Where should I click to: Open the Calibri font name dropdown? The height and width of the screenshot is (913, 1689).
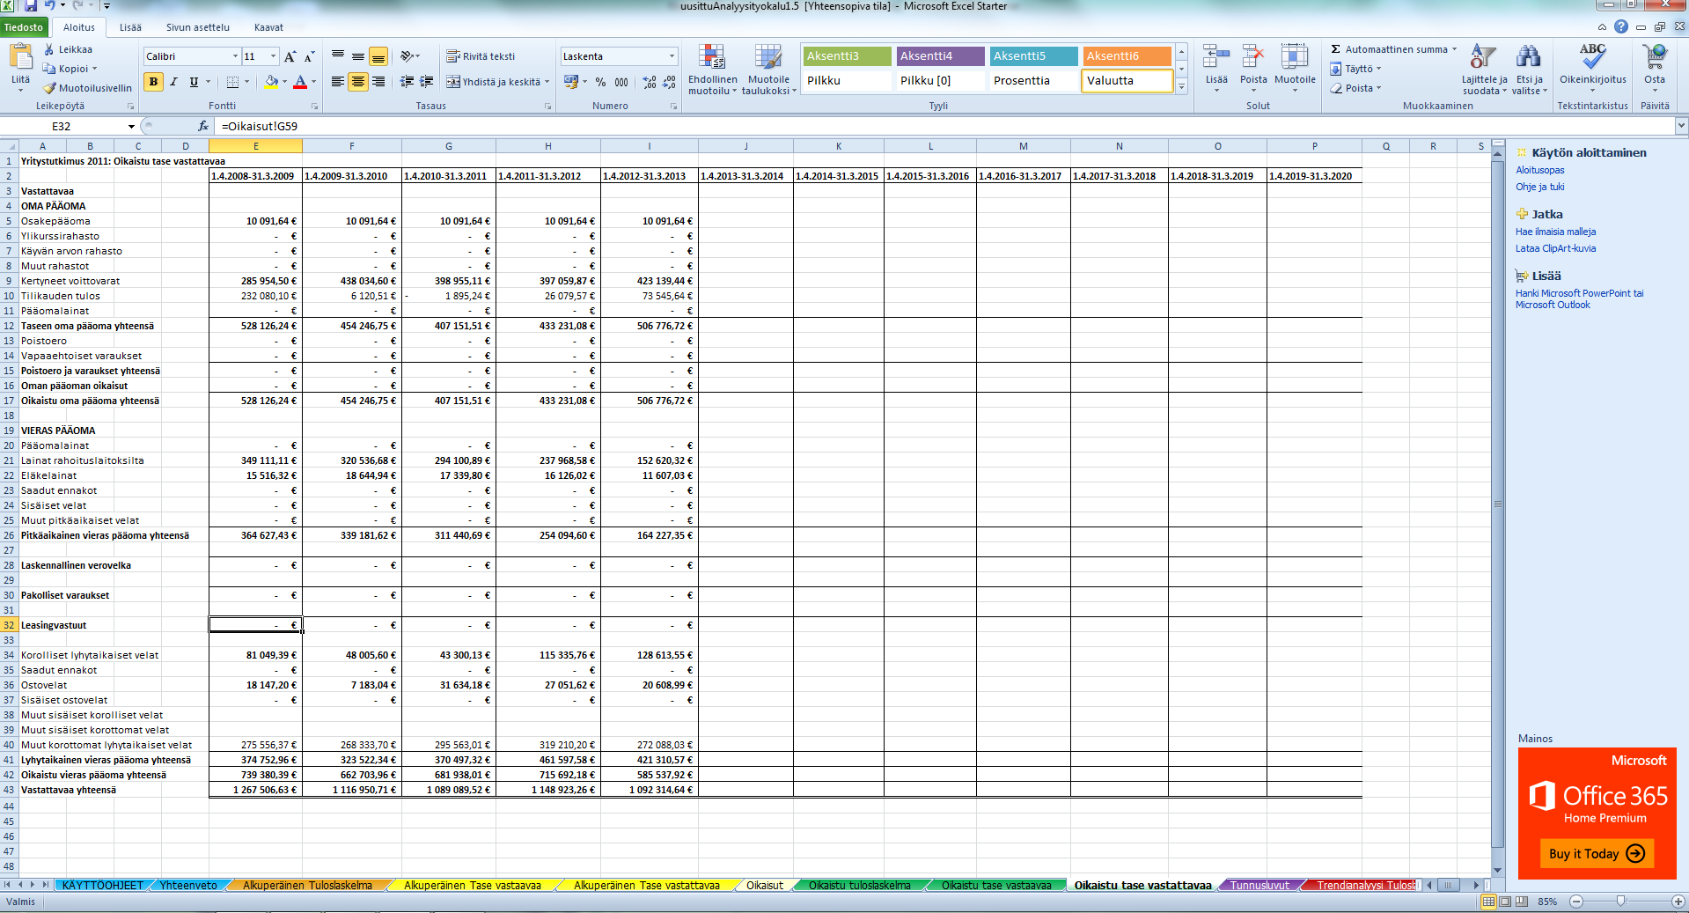click(x=235, y=56)
